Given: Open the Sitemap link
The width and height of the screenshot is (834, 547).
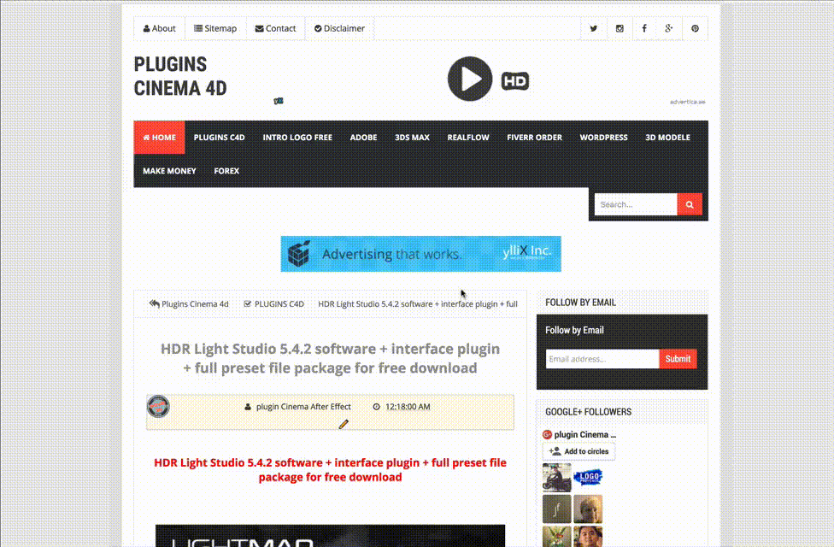Looking at the screenshot, I should [214, 28].
